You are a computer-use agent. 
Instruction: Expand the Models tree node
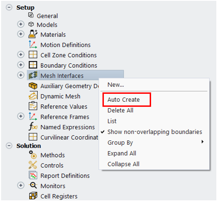(x=21, y=24)
